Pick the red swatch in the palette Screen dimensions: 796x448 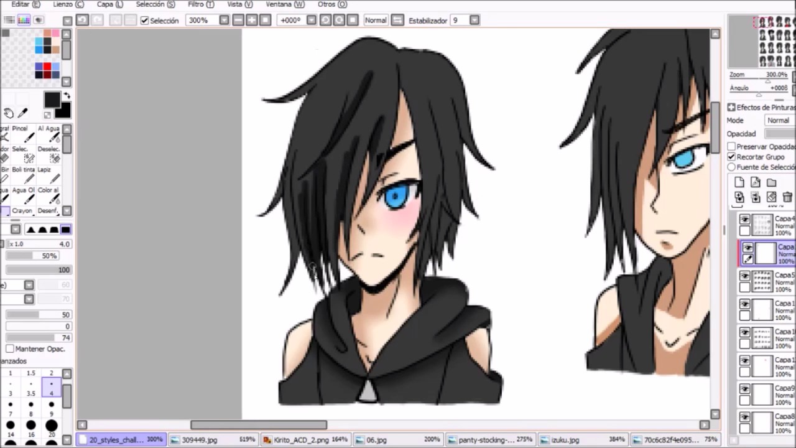click(47, 67)
